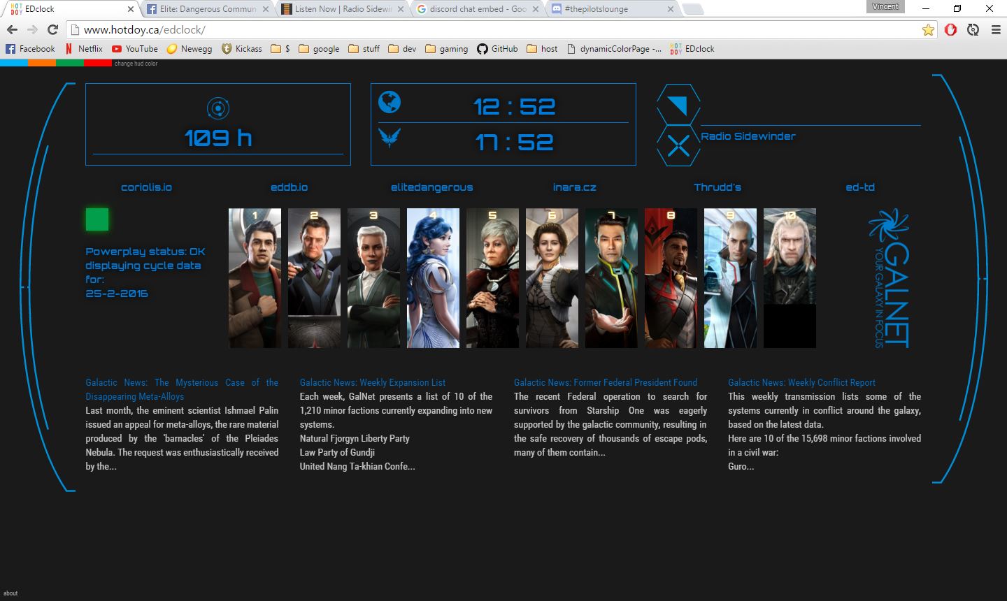The width and height of the screenshot is (1007, 601).
Task: Open the elitedangerous link
Action: pos(432,187)
